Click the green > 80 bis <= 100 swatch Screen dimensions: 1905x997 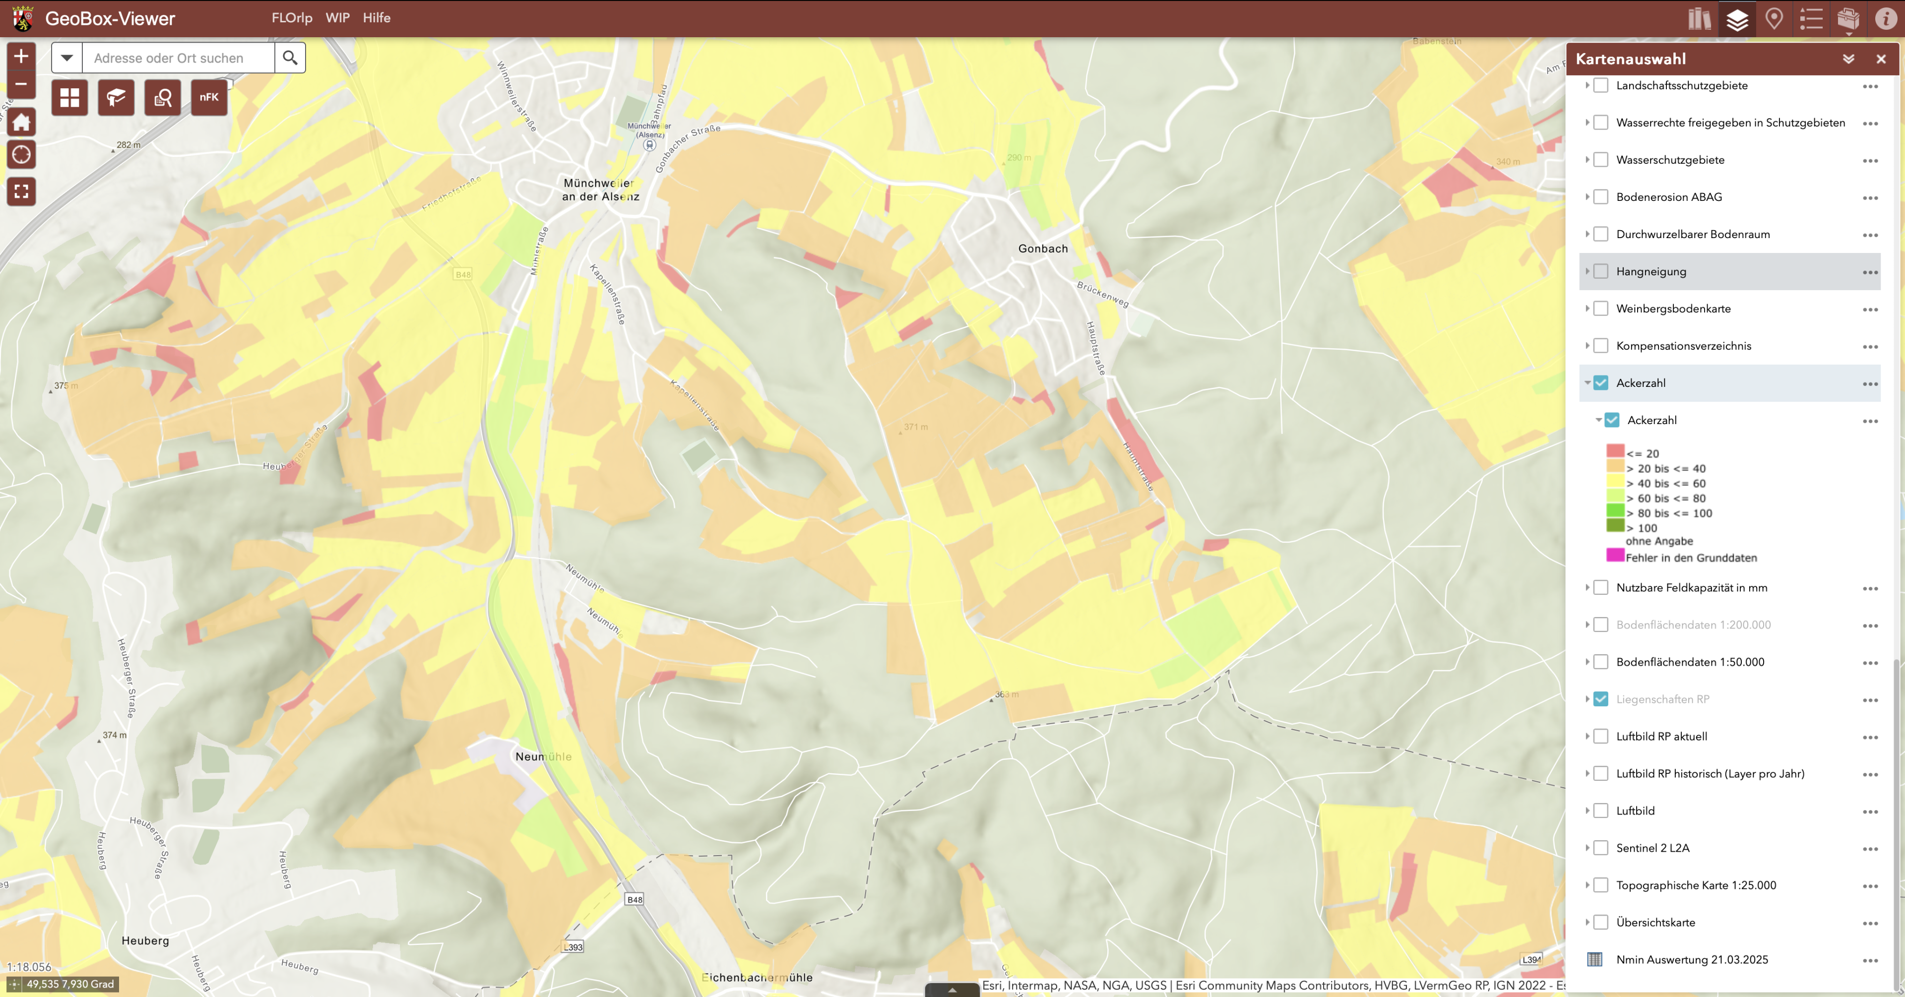point(1615,510)
